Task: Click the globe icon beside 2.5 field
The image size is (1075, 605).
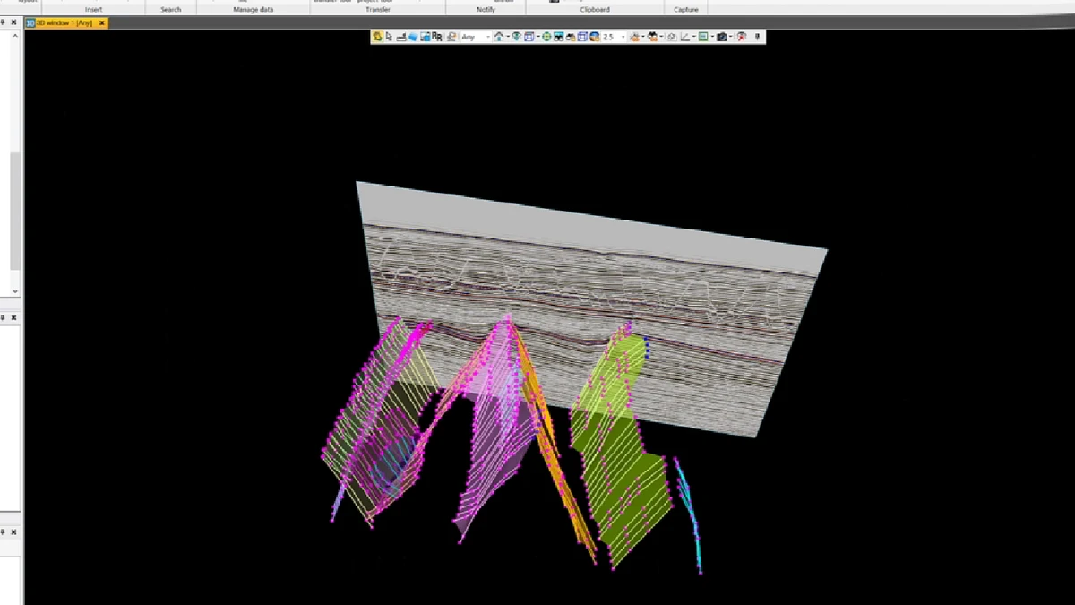Action: [594, 37]
